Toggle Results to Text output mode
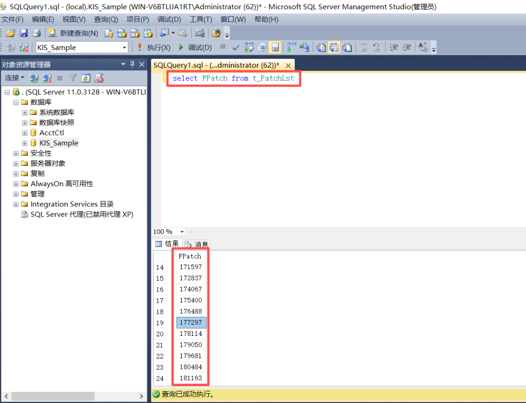 [x=321, y=47]
